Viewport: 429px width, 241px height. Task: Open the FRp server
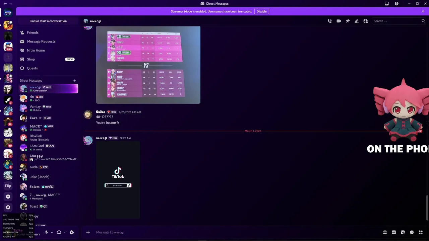coord(8,186)
